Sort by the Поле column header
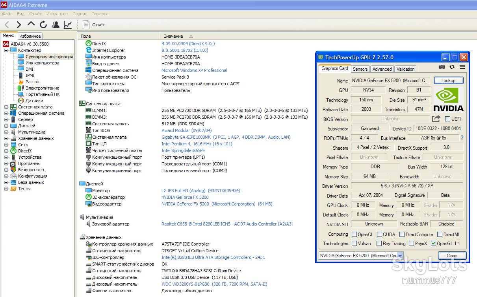Viewport: 477px width, 297px height. click(x=85, y=36)
